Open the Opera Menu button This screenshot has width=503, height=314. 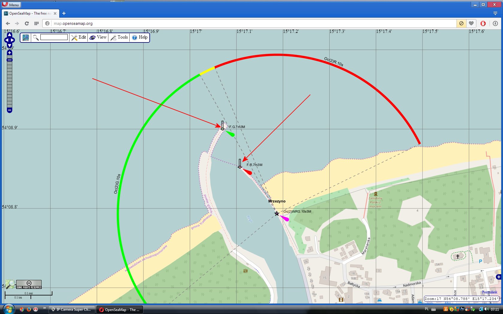point(11,4)
